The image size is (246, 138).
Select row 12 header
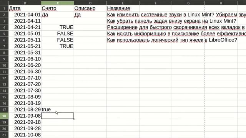pos(4,78)
